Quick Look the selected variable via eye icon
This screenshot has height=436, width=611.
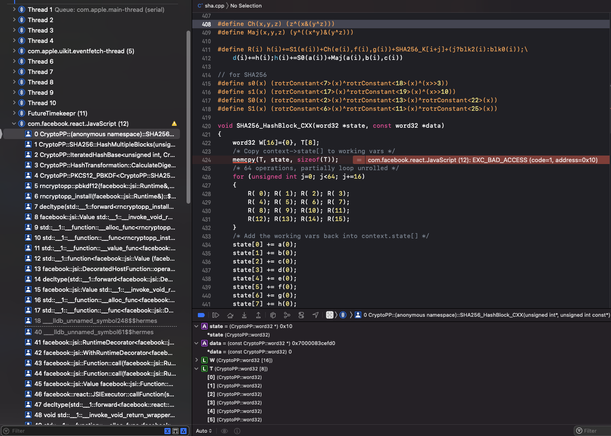[x=224, y=430]
